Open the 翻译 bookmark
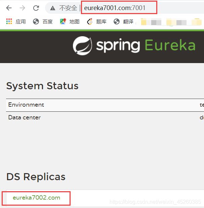The height and width of the screenshot is (208, 204). pyautogui.click(x=128, y=21)
